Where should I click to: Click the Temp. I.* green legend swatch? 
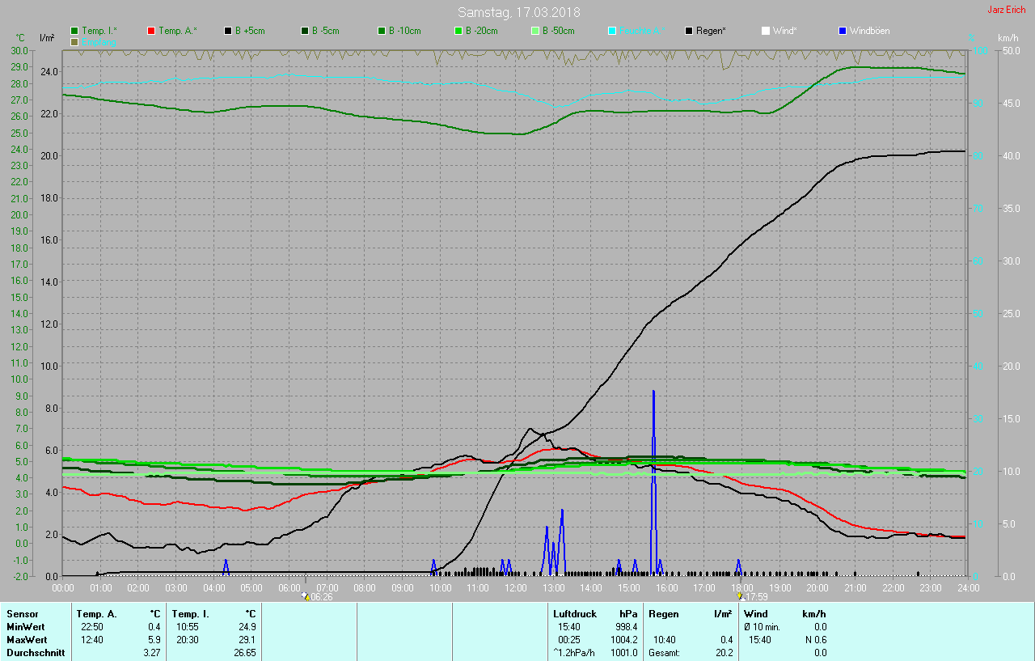click(x=75, y=31)
